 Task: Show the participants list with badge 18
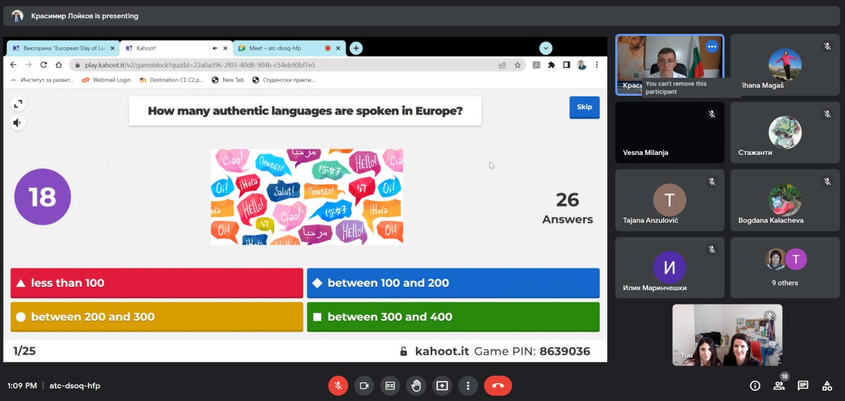pyautogui.click(x=779, y=386)
